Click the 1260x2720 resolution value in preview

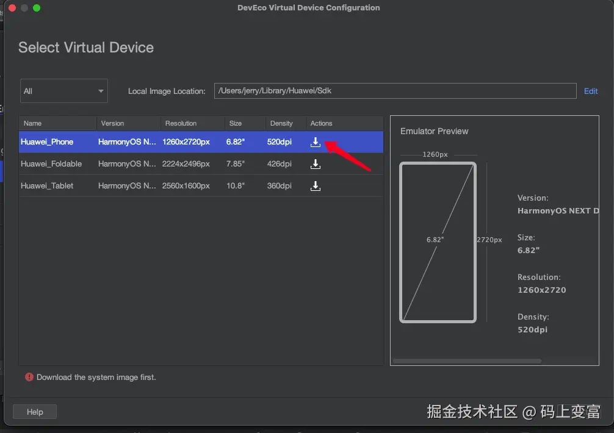[541, 290]
